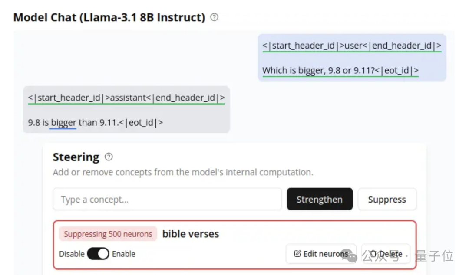Image resolution: width=469 pixels, height=275 pixels.
Task: Open Edit neurons for bible verses
Action: pyautogui.click(x=321, y=253)
